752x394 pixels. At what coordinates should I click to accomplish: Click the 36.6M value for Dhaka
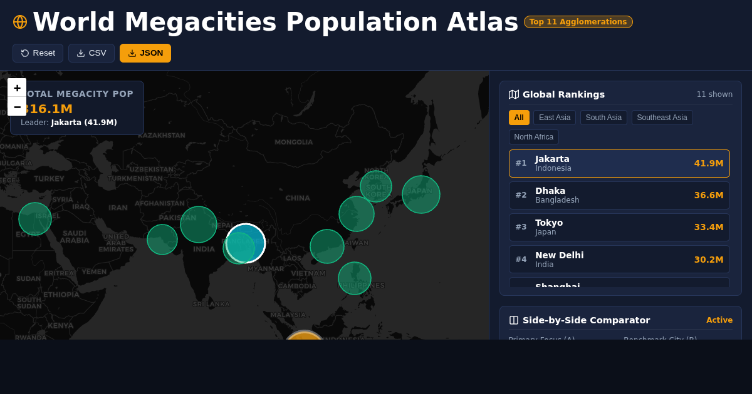[x=709, y=195]
